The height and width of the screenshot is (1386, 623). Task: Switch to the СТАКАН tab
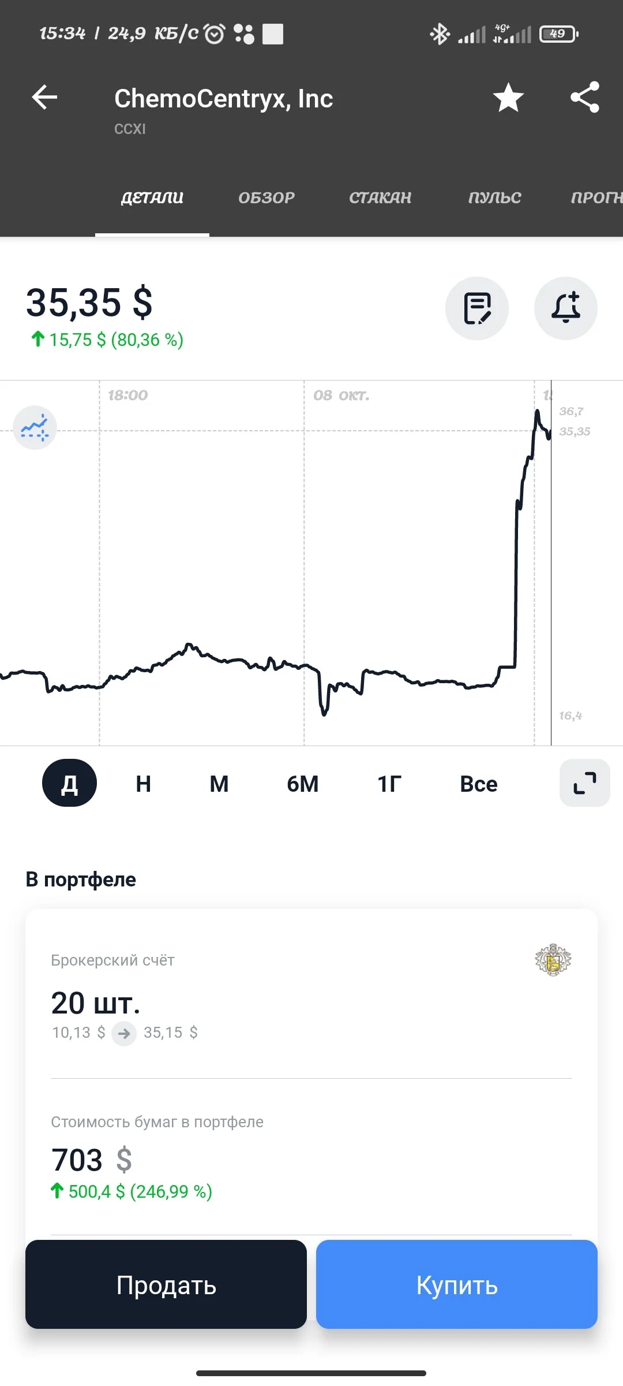point(380,198)
